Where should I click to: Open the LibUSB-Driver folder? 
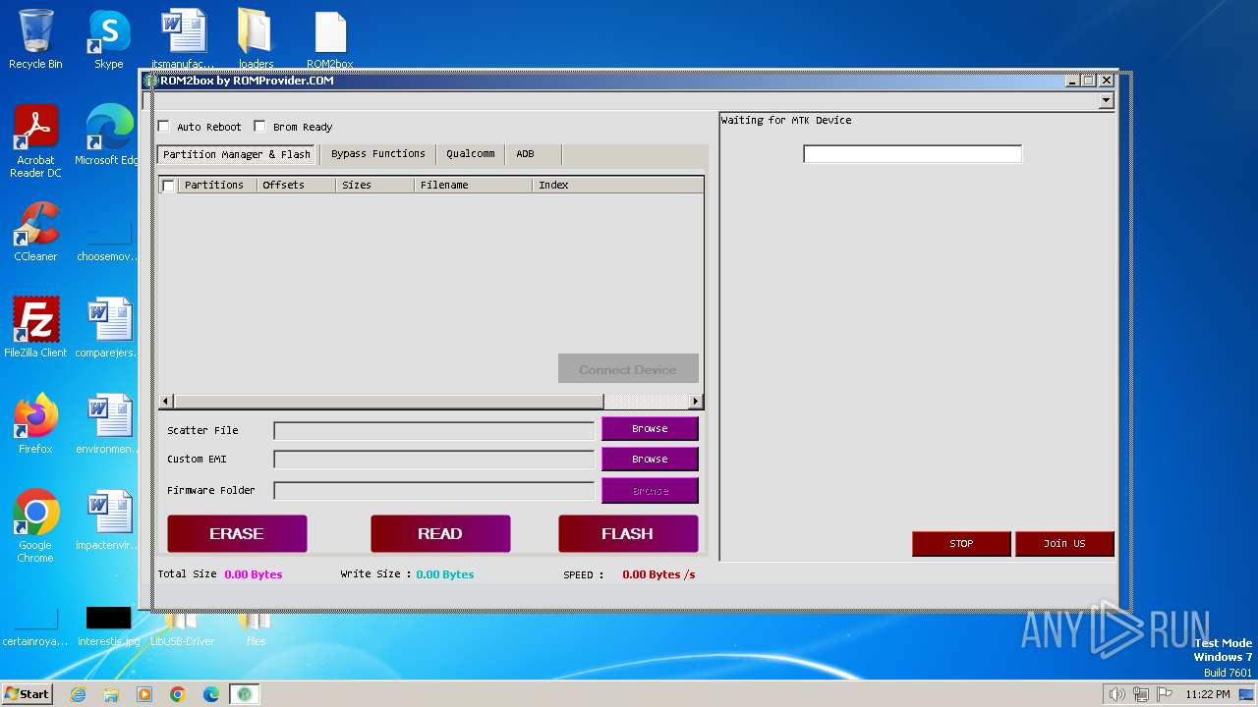(182, 628)
